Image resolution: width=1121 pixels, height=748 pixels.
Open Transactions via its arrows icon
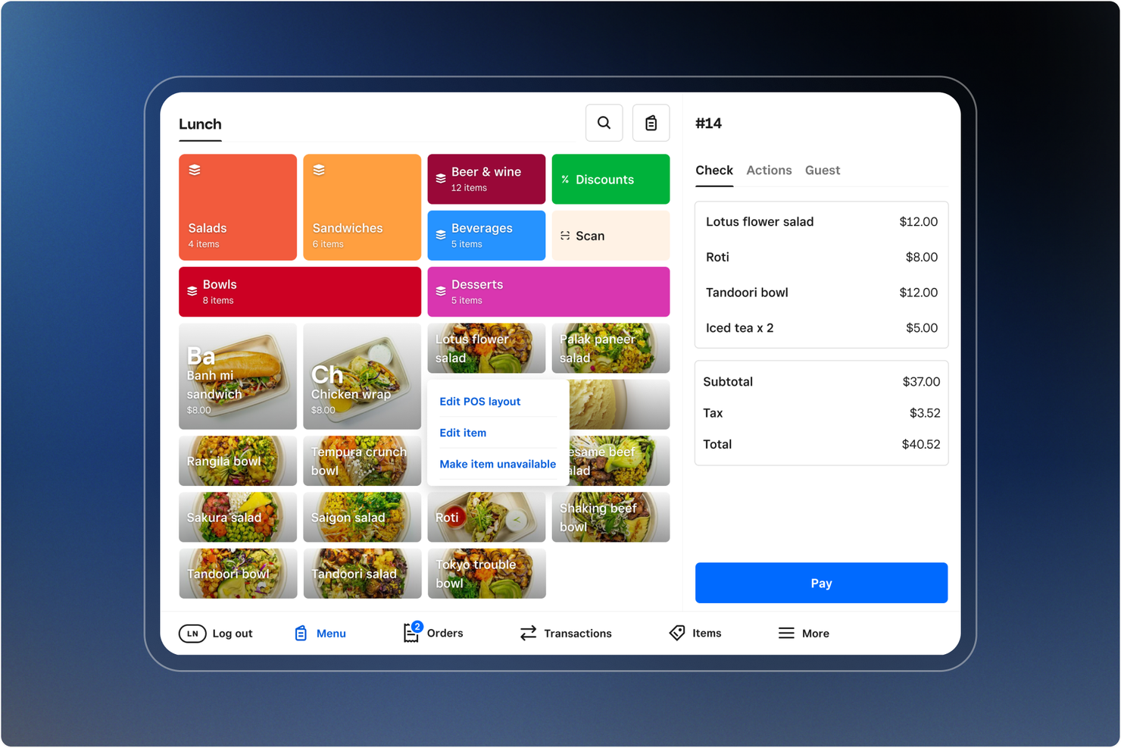pos(528,633)
